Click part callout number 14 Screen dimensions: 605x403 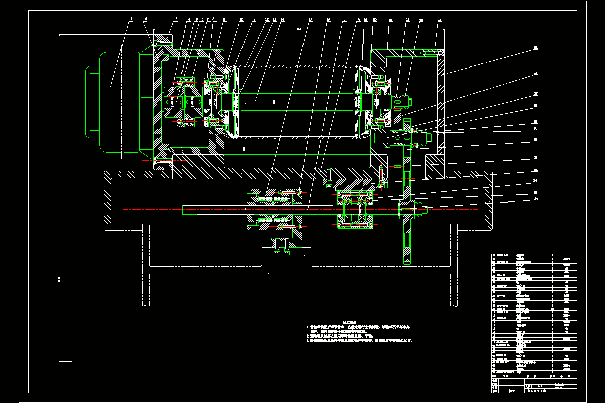(283, 20)
